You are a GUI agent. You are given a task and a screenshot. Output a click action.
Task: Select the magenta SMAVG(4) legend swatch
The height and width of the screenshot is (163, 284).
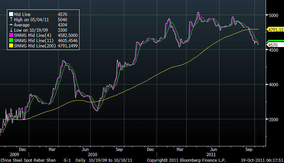10,35
